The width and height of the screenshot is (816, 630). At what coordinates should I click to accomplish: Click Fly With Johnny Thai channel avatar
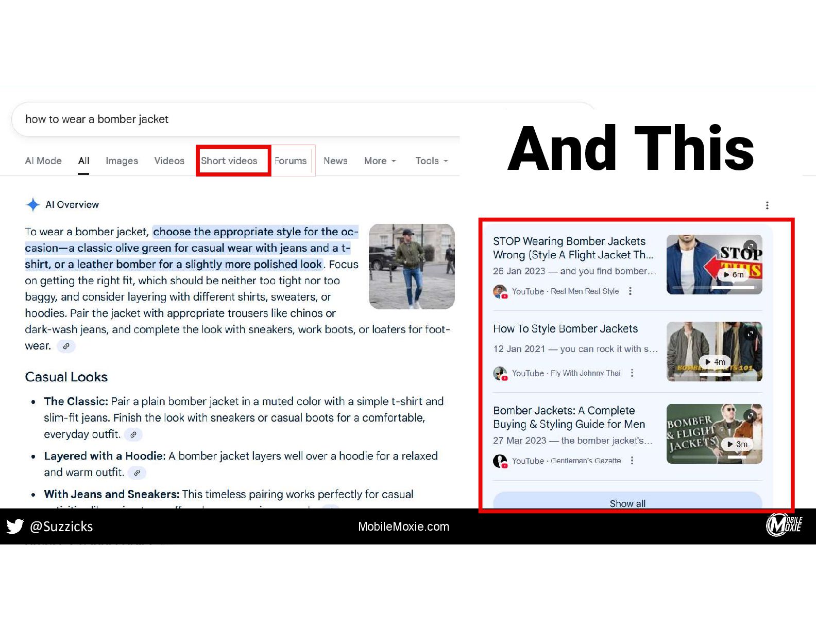pos(500,373)
